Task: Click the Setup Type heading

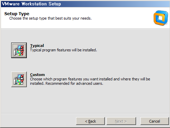Action: click(17, 14)
